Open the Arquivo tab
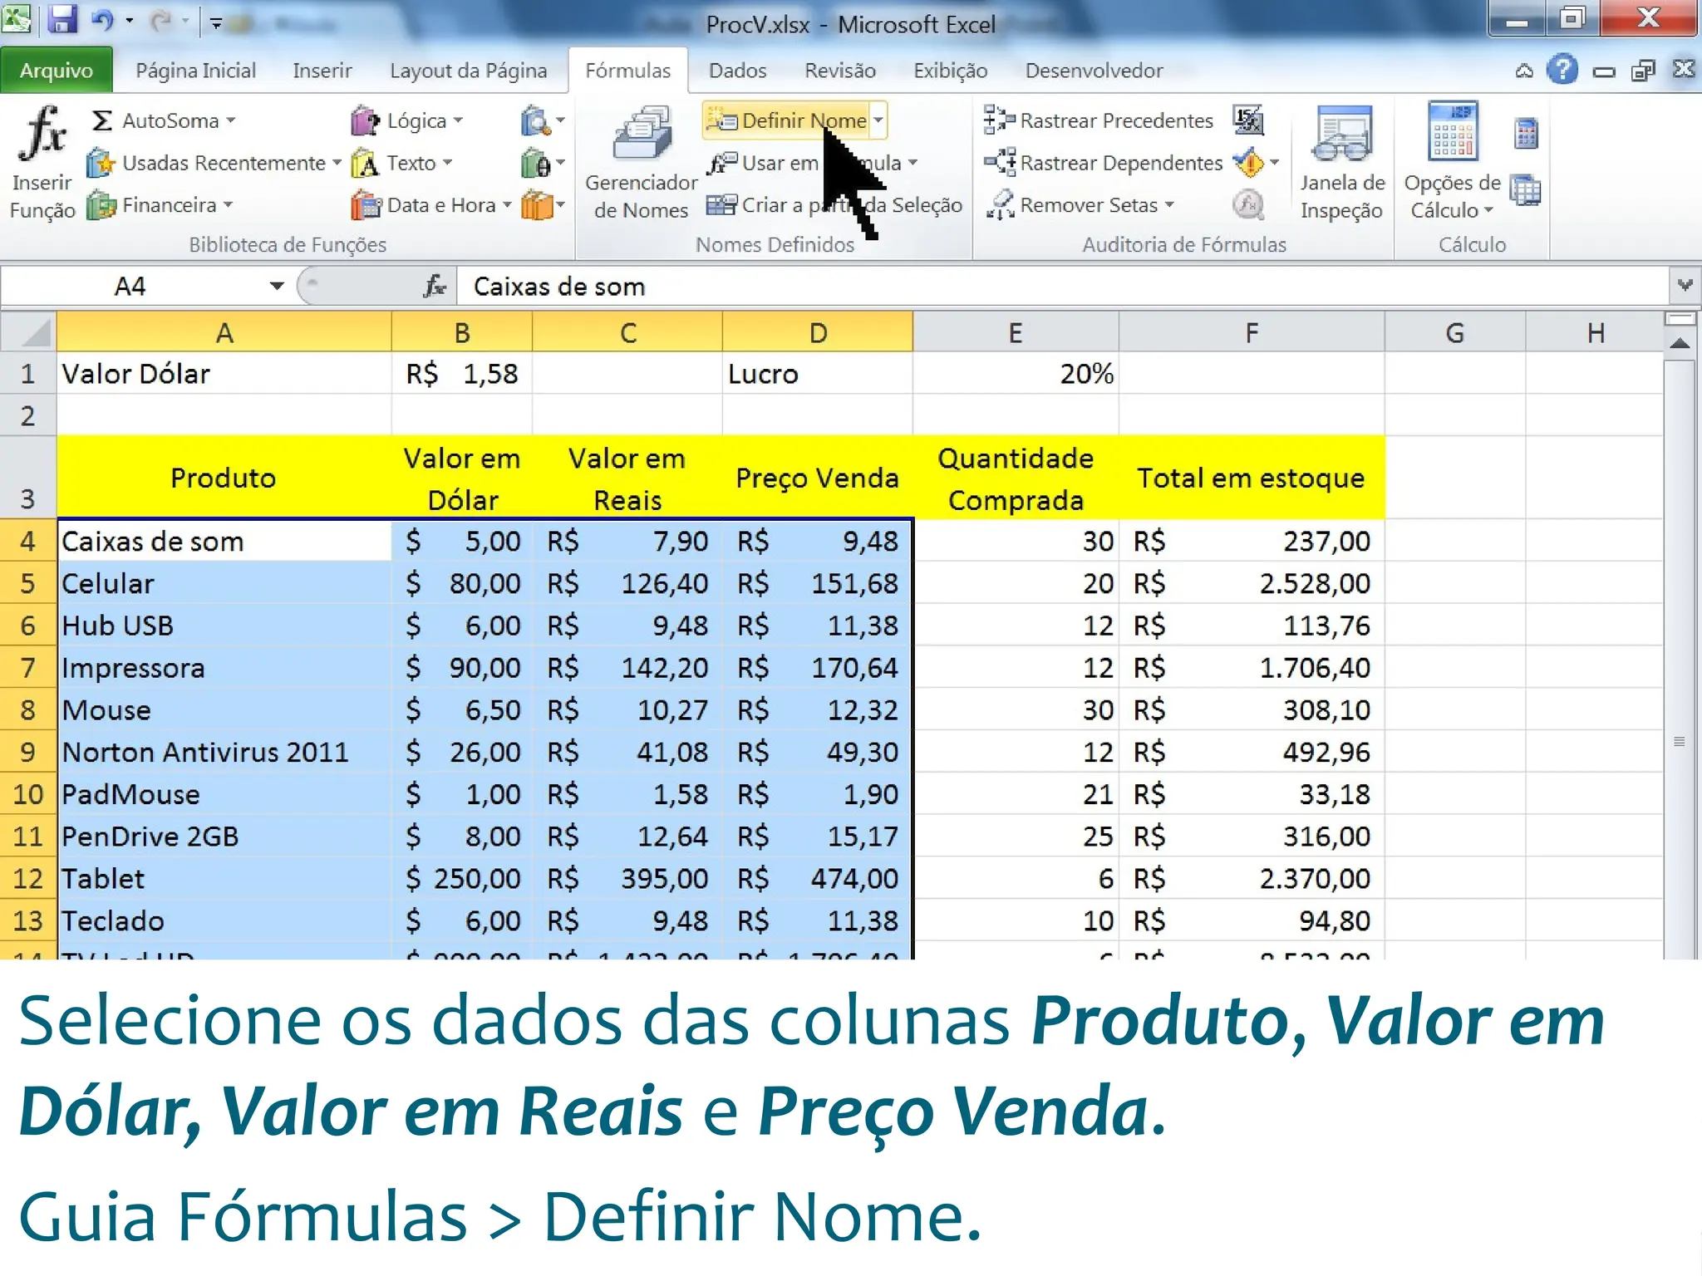This screenshot has width=1702, height=1276. [56, 71]
